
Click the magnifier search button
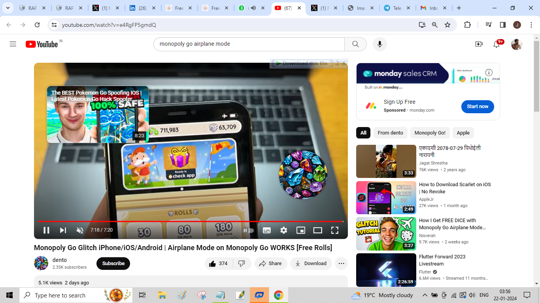(355, 44)
